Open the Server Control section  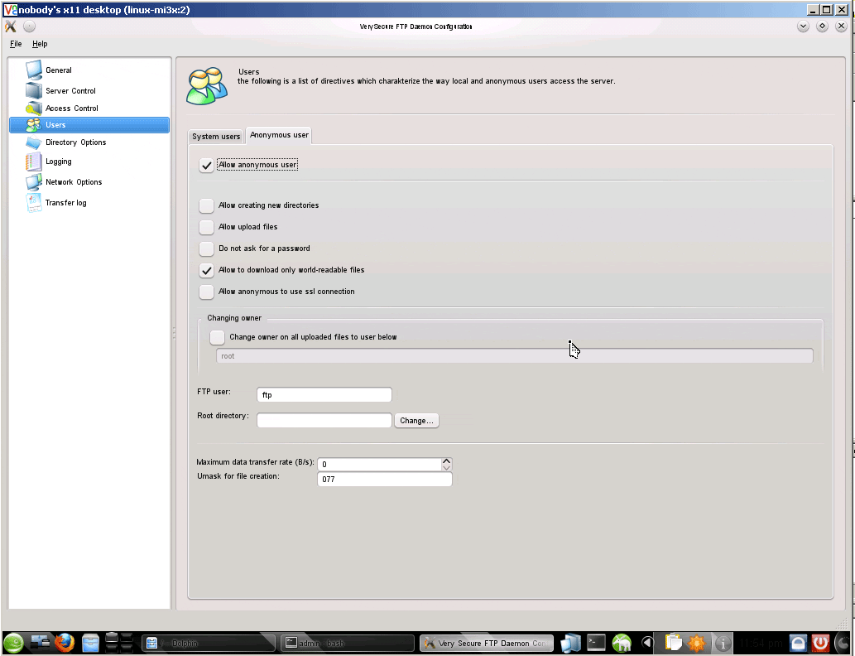pos(70,91)
